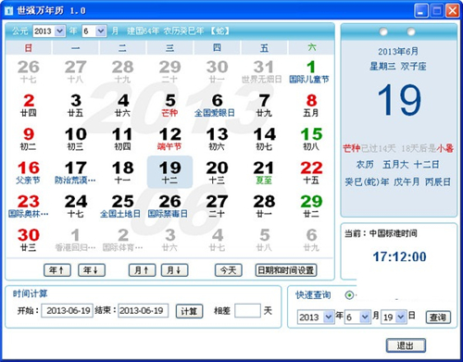Viewport: 463px width, 362px height.
Task: Go to previous year with 年↑ button
Action: 57,270
